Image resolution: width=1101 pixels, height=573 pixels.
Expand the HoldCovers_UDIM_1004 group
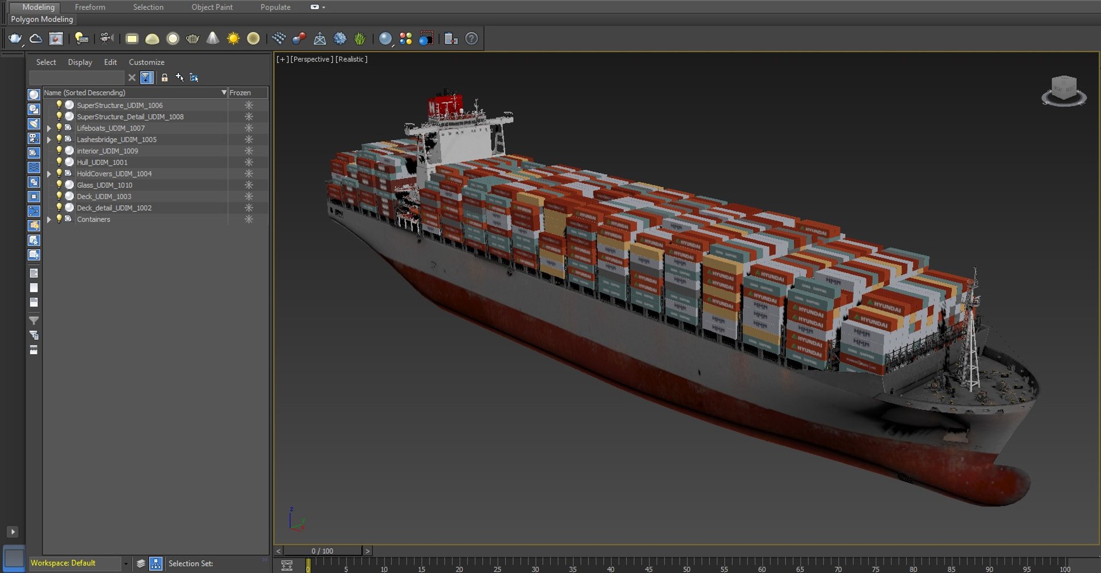49,174
